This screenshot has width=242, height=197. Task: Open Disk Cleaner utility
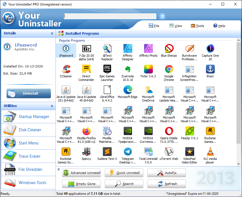[28, 130]
